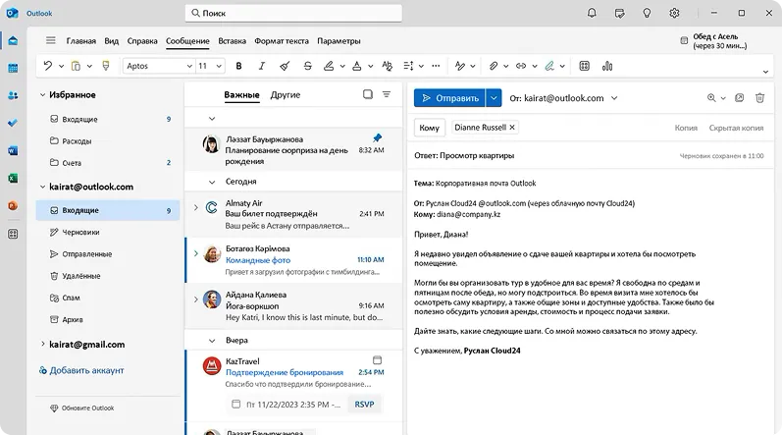
Task: Switch to the Другие inbox tab
Action: pos(286,95)
